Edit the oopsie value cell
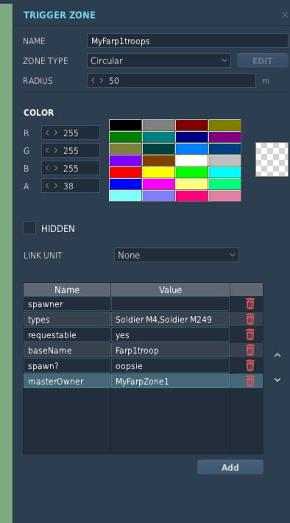Screen dimensions: 290x523 pyautogui.click(x=170, y=365)
